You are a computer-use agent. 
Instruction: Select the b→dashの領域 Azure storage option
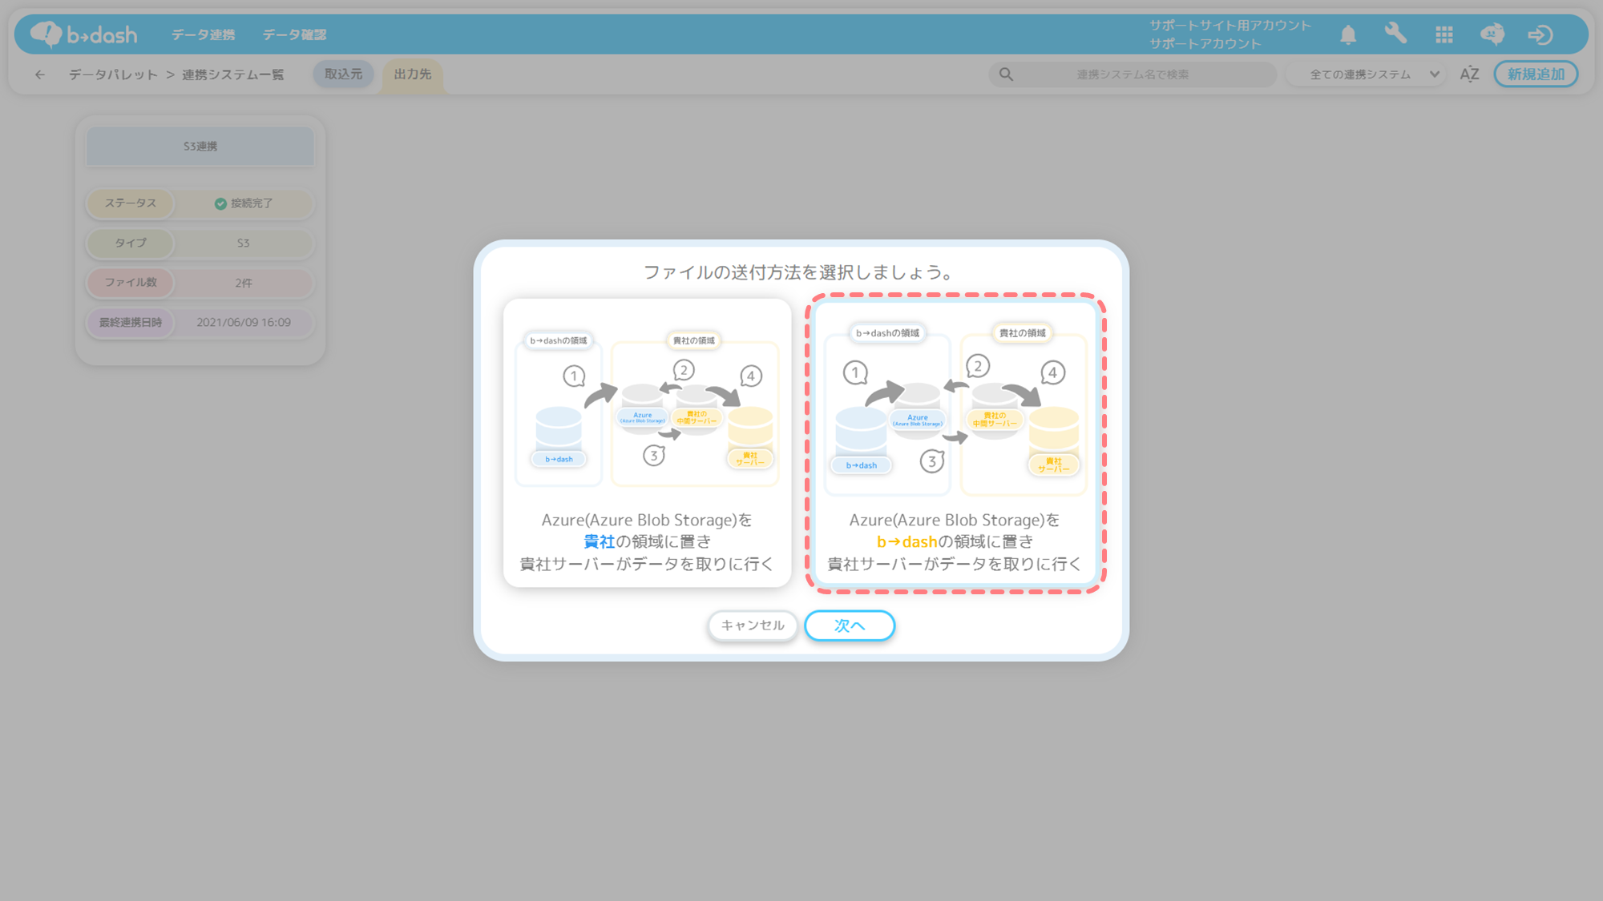pos(955,443)
